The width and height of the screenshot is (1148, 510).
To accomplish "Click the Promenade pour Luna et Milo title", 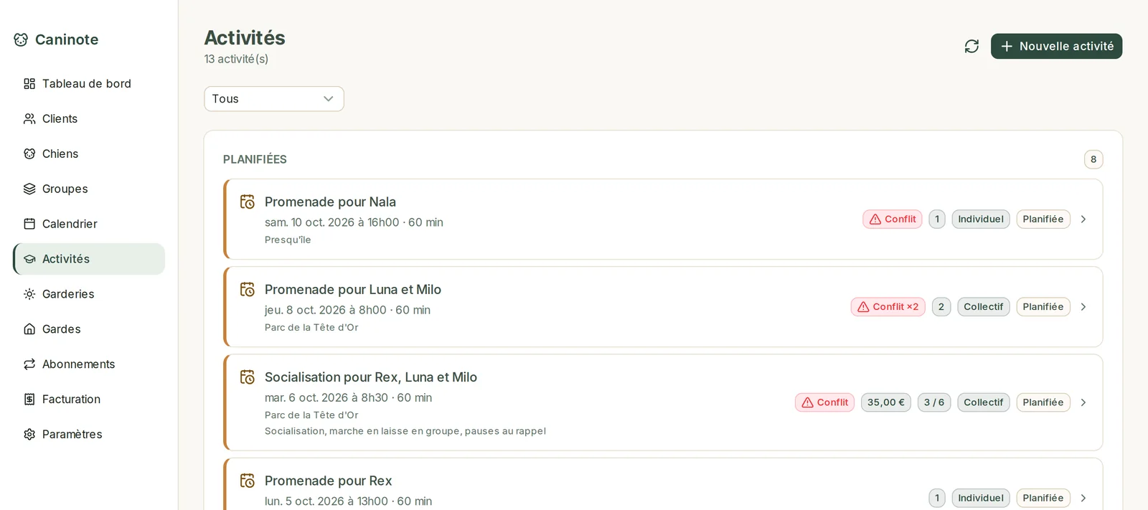I will pos(353,290).
